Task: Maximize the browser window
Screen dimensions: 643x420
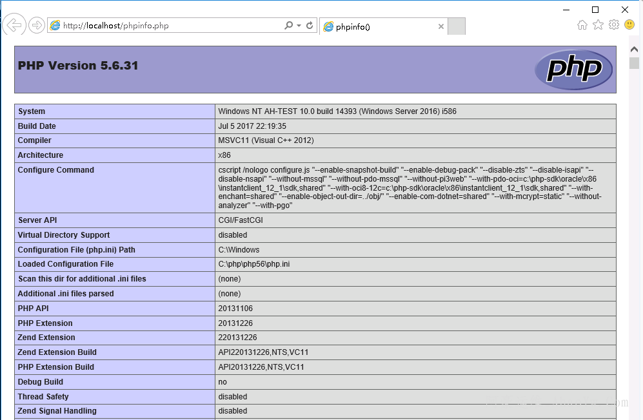Action: (595, 9)
